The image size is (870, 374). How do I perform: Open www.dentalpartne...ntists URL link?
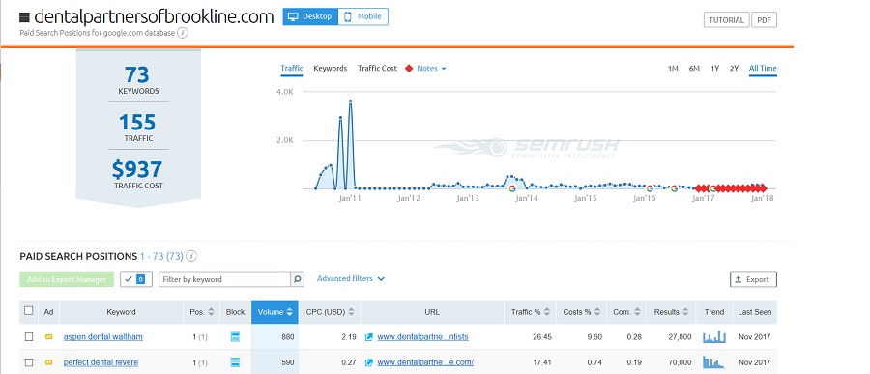click(x=422, y=337)
